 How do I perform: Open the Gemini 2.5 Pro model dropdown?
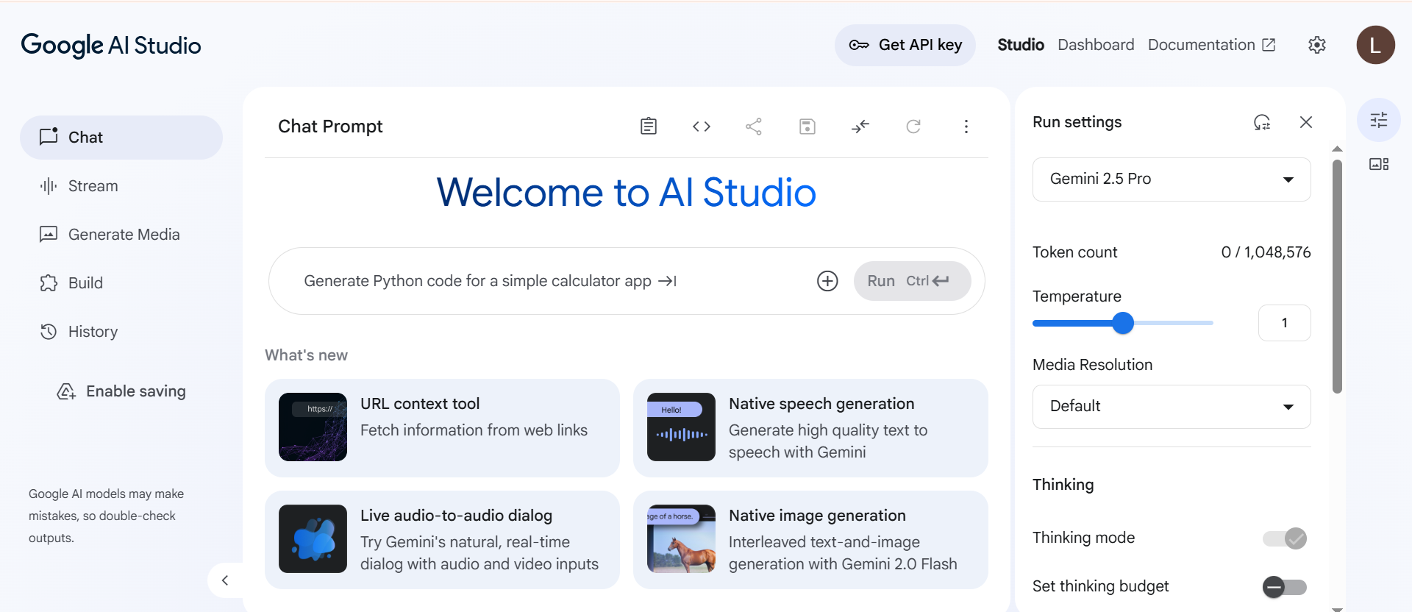1172,179
